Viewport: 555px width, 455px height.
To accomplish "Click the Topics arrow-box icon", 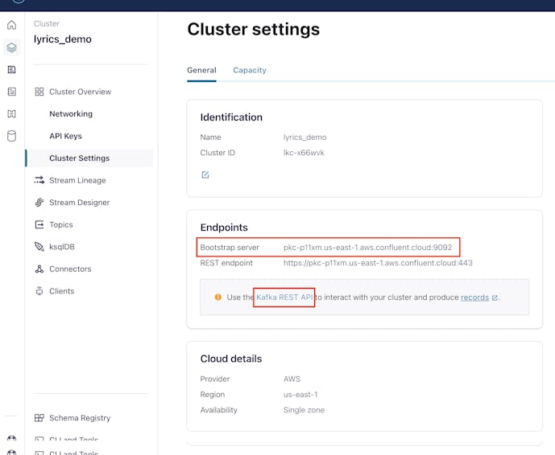I will pos(39,224).
